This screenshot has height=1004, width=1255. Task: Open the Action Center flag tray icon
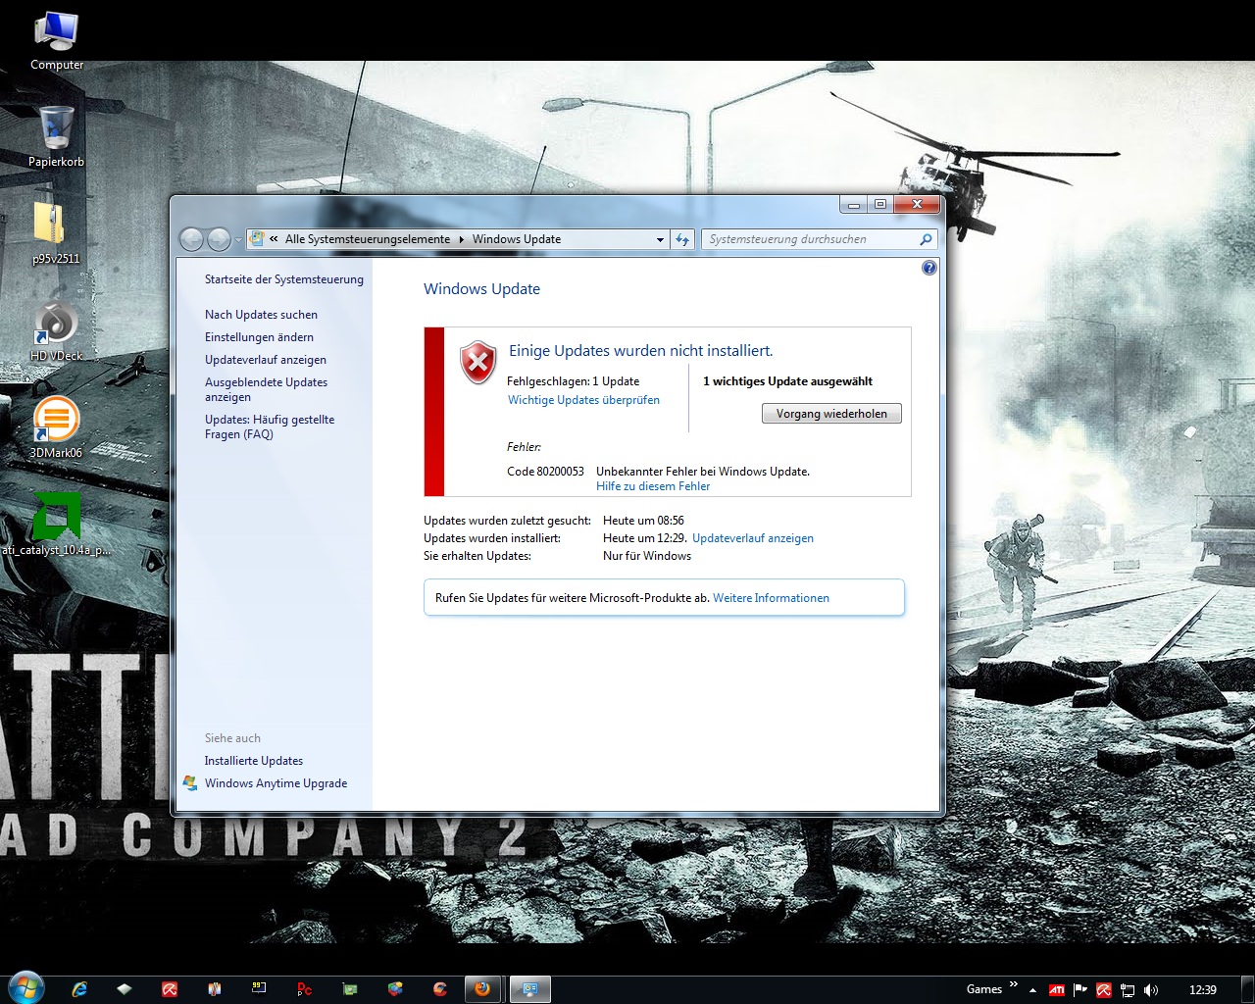1079,990
